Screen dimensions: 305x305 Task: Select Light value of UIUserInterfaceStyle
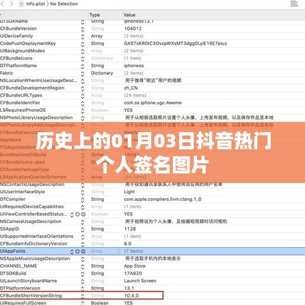pyautogui.click(x=130, y=192)
